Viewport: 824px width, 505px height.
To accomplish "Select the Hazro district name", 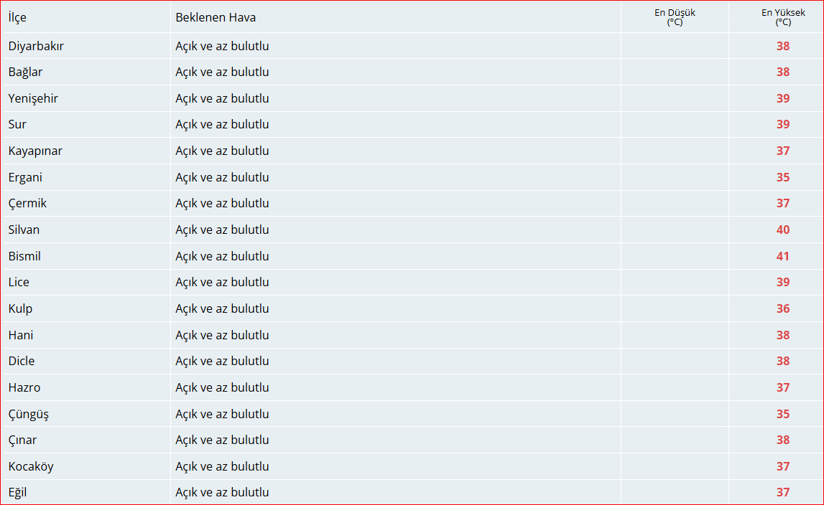I will 24,387.
